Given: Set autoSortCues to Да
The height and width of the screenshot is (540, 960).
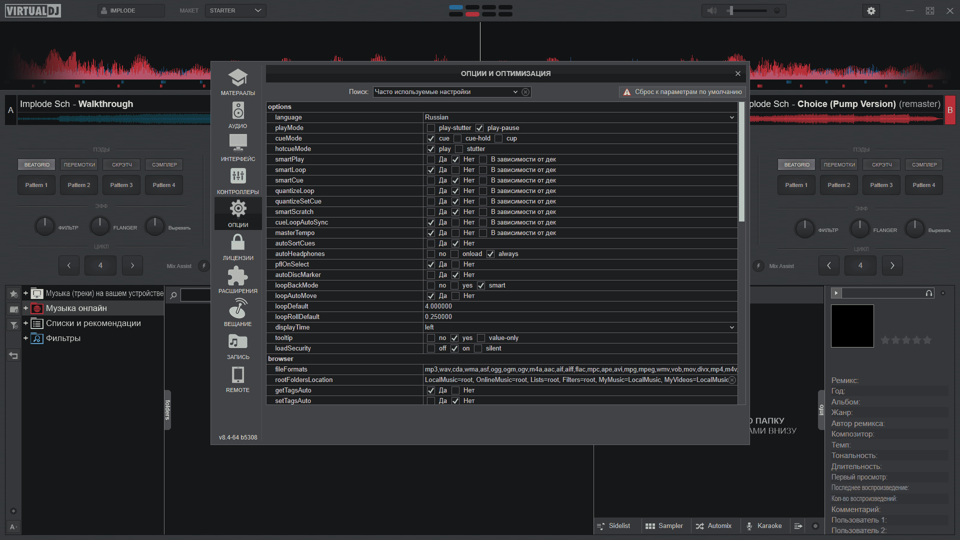Looking at the screenshot, I should pos(431,243).
